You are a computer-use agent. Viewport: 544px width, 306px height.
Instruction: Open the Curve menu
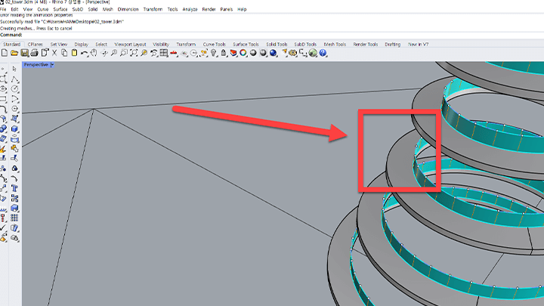pos(43,9)
